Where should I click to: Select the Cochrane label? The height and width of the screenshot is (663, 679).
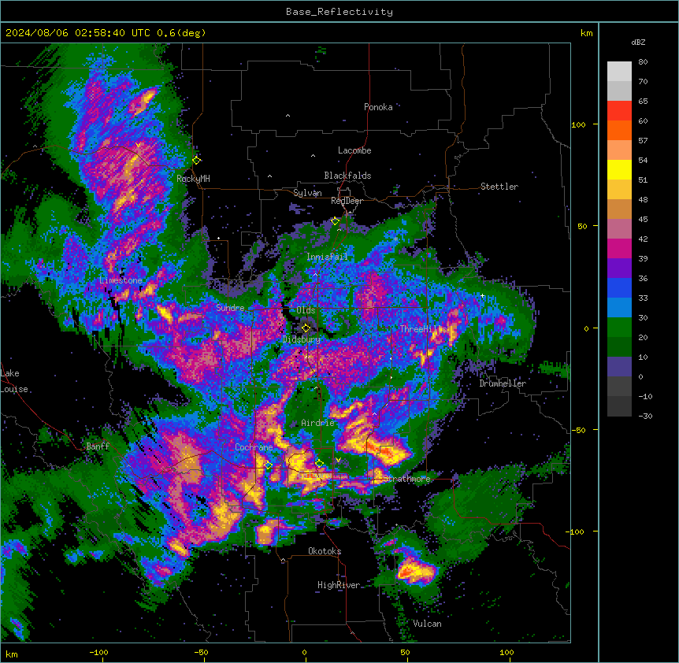pos(254,447)
